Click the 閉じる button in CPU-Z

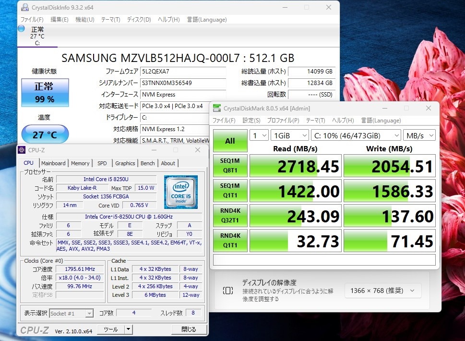(x=189, y=329)
